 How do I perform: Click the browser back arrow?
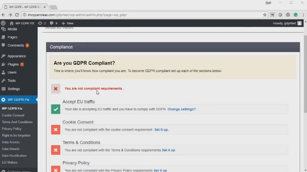pos(3,15)
